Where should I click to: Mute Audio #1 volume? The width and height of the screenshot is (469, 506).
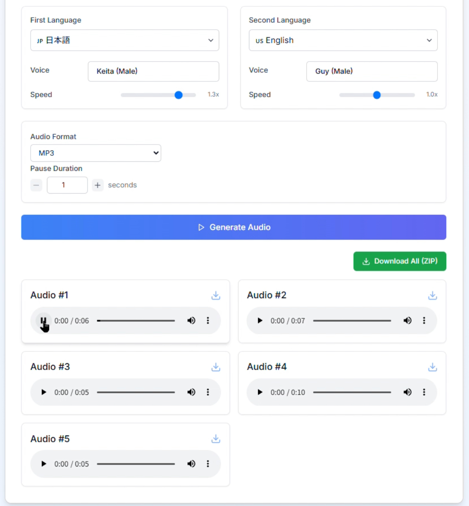191,321
